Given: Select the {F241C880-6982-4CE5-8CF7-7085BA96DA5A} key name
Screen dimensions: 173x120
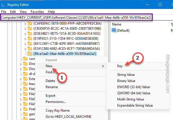Looking at the screenshot, I should pyautogui.click(x=66, y=48).
